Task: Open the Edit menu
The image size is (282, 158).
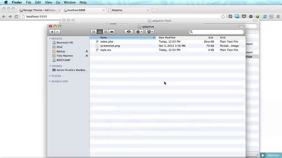Action: [38, 2]
